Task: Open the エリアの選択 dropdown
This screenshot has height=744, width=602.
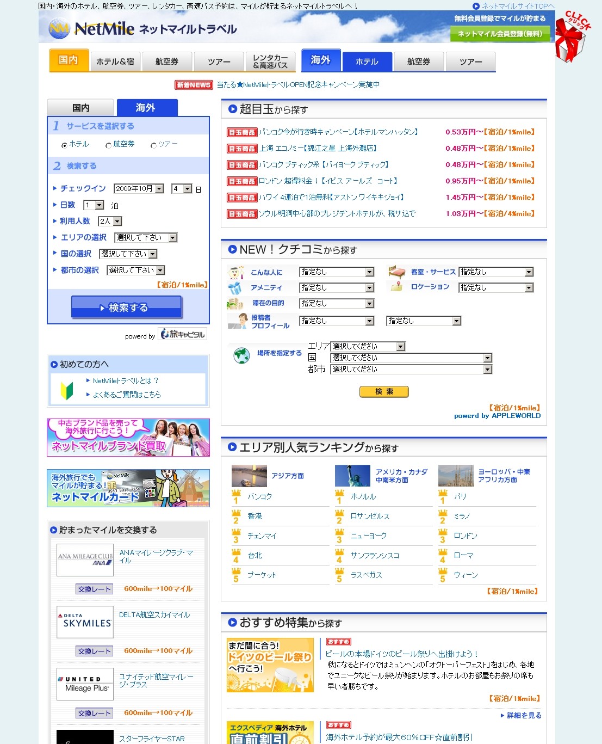Action: [146, 238]
